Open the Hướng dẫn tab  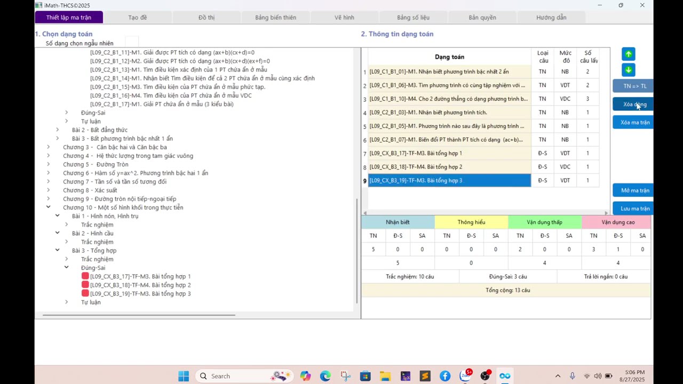pyautogui.click(x=551, y=18)
